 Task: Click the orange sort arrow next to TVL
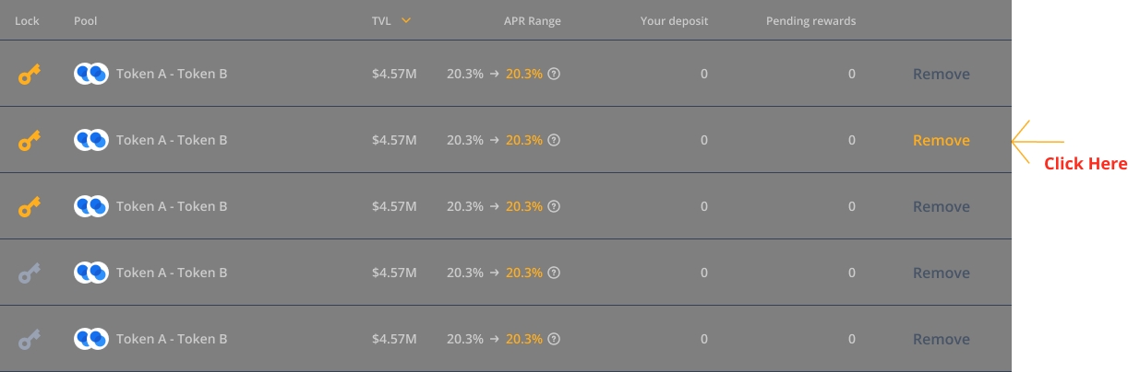click(x=406, y=20)
